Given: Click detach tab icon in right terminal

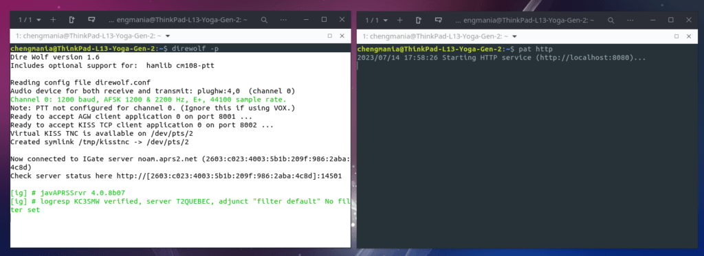Looking at the screenshot, I should tap(419, 20).
